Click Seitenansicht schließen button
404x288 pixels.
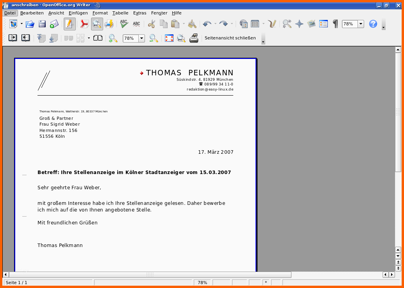pos(230,38)
